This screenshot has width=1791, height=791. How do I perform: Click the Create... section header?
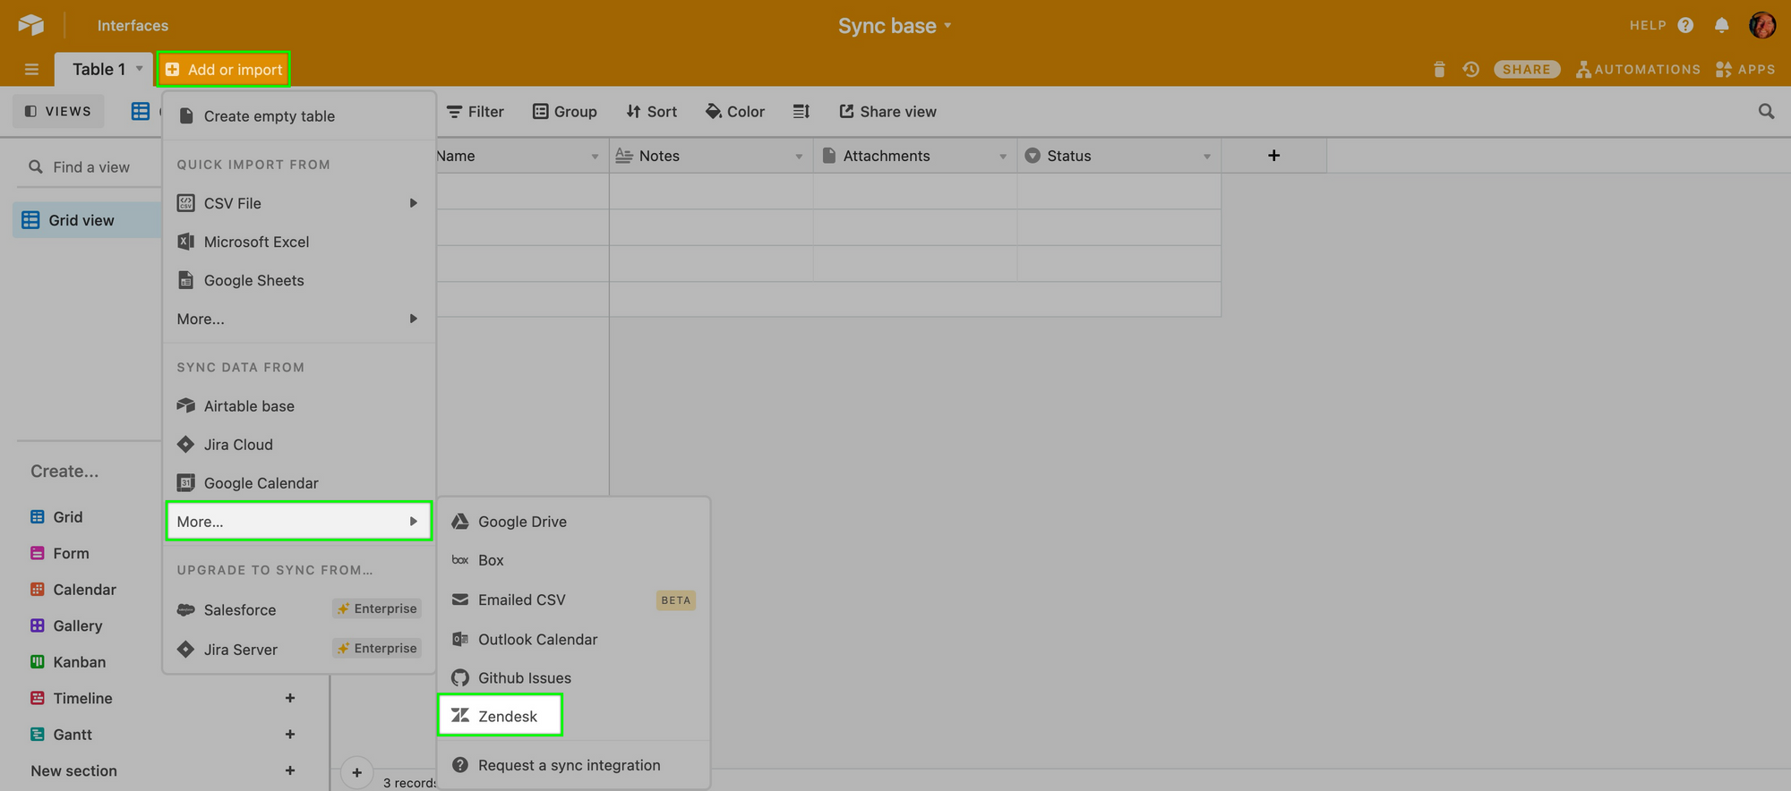[x=64, y=471]
